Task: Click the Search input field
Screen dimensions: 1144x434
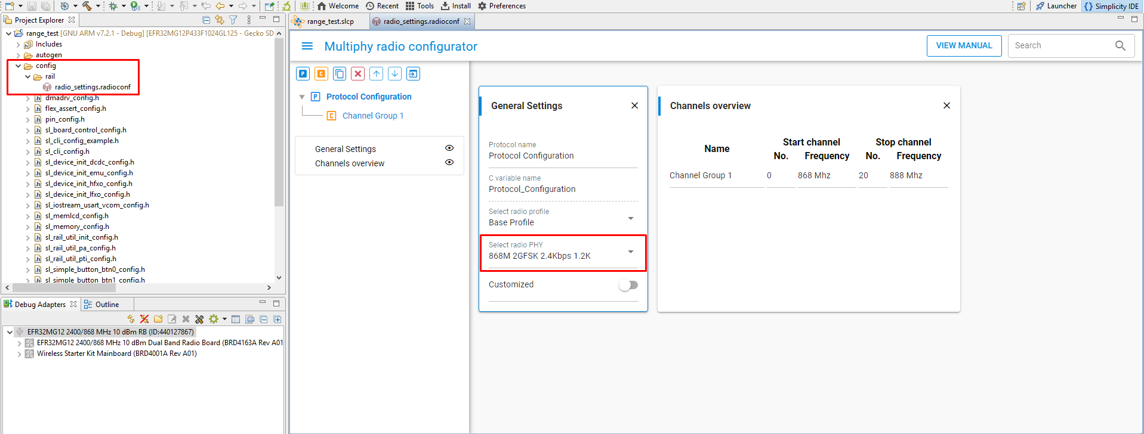Action: (1062, 45)
